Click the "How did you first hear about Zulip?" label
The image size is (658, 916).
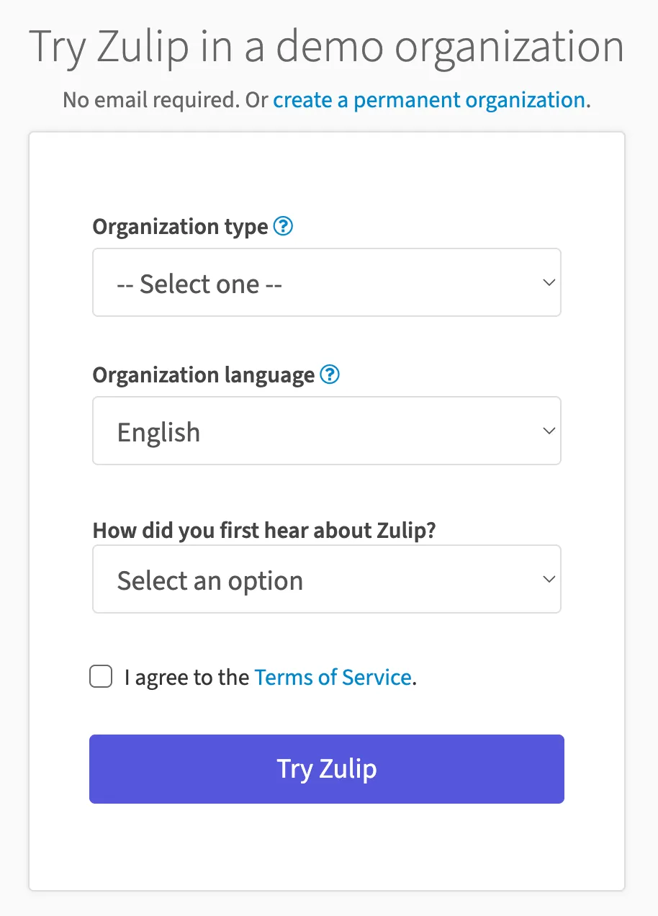coord(264,531)
